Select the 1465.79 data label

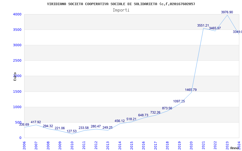(191, 90)
